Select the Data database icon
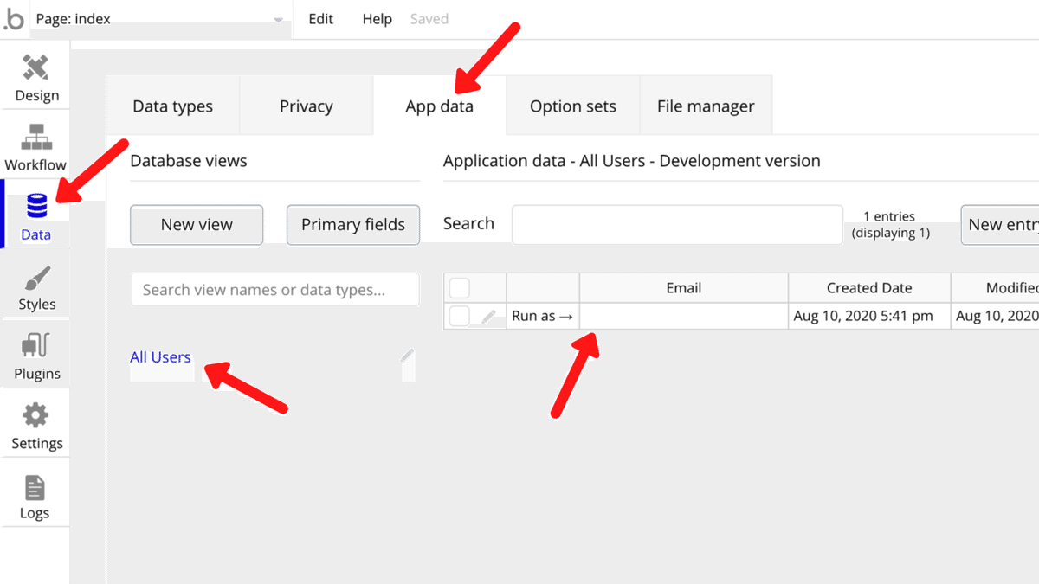Image resolution: width=1039 pixels, height=584 pixels. point(36,207)
